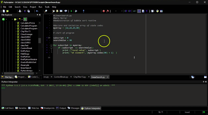Open the Tools menu
208x115 pixels.
coord(47,7)
